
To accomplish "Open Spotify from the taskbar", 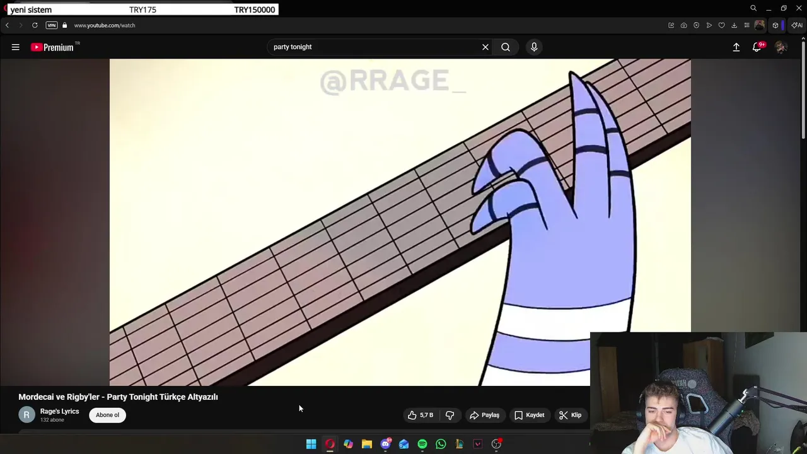I will point(422,444).
